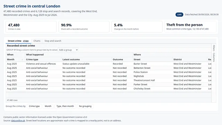This screenshot has width=222, height=125.
Task: Follow the data.police.uk source link
Action: (18, 120)
